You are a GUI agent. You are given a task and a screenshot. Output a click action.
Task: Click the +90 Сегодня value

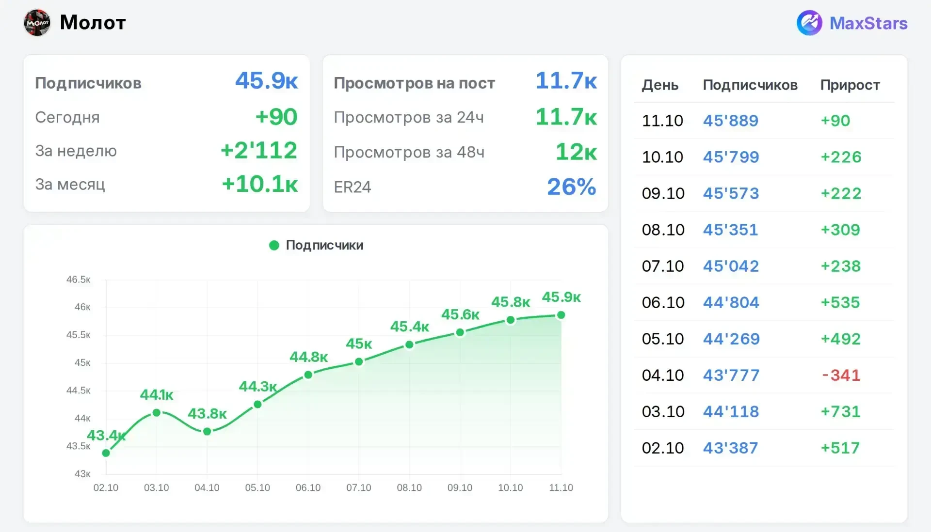(276, 117)
